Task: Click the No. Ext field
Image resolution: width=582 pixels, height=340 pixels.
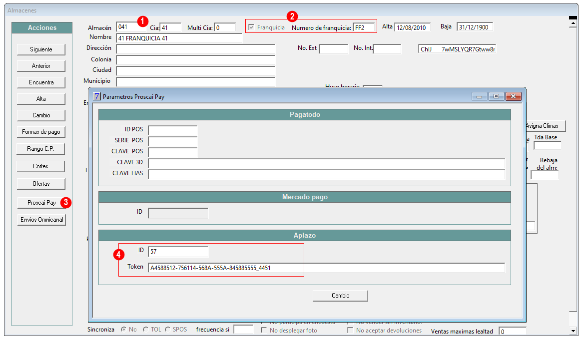Action: pyautogui.click(x=334, y=48)
